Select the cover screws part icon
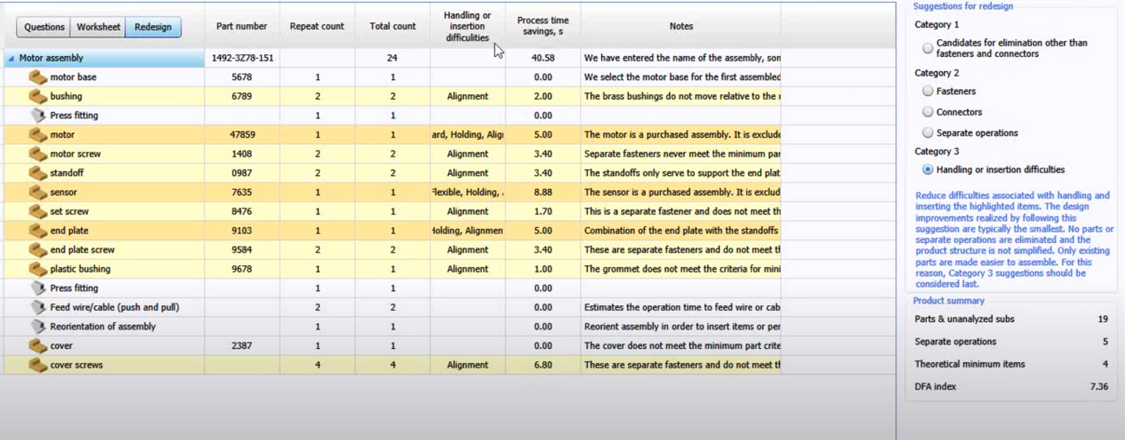Screen dimensions: 1125x440 tap(38, 365)
